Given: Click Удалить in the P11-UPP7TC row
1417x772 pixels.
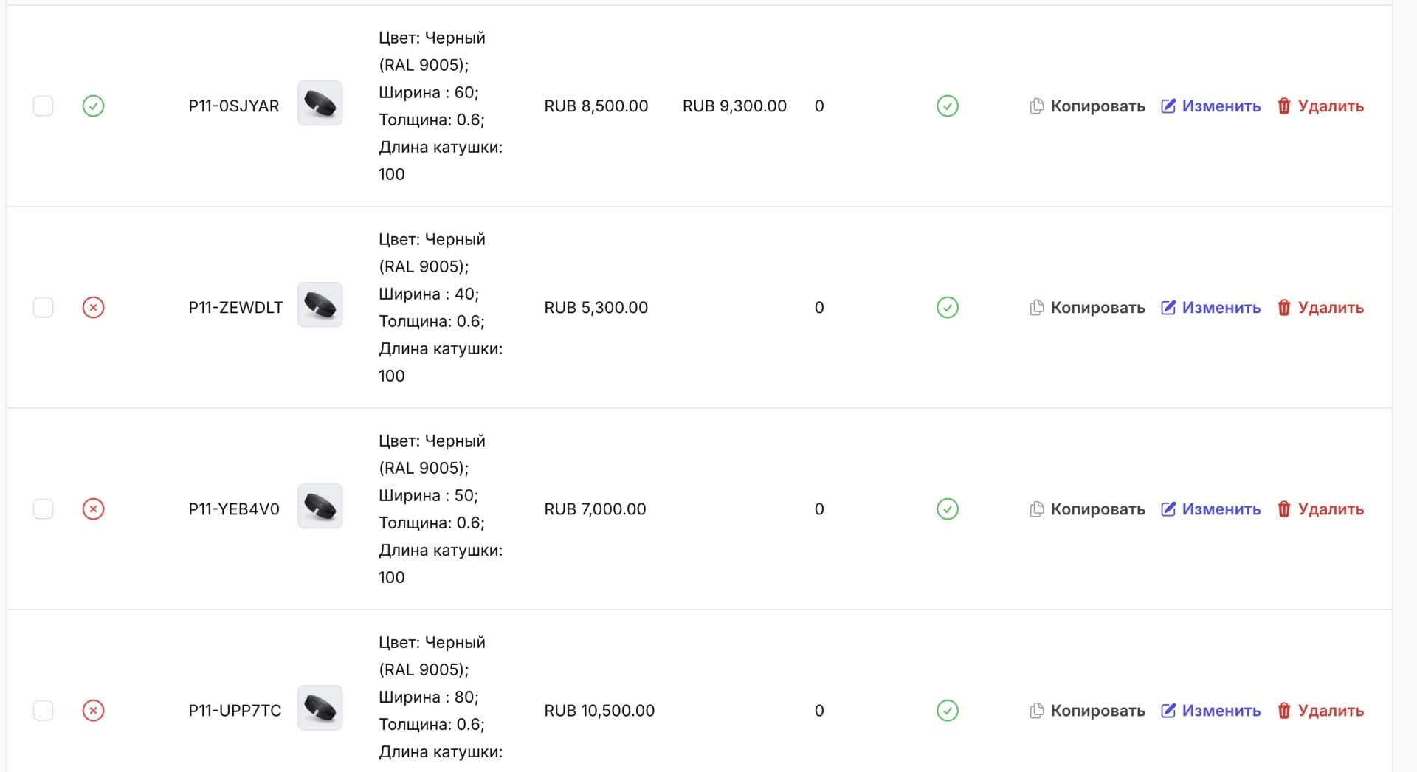Looking at the screenshot, I should click(x=1320, y=711).
